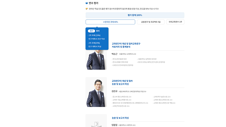The height and width of the screenshot is (127, 226).
Task: Switch to '튜터' in the blue popup
Action: click(x=98, y=31)
